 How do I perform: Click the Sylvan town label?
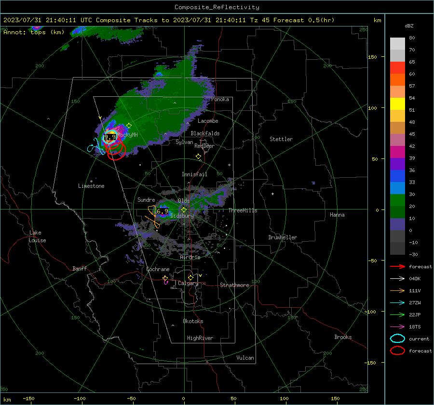tap(184, 142)
